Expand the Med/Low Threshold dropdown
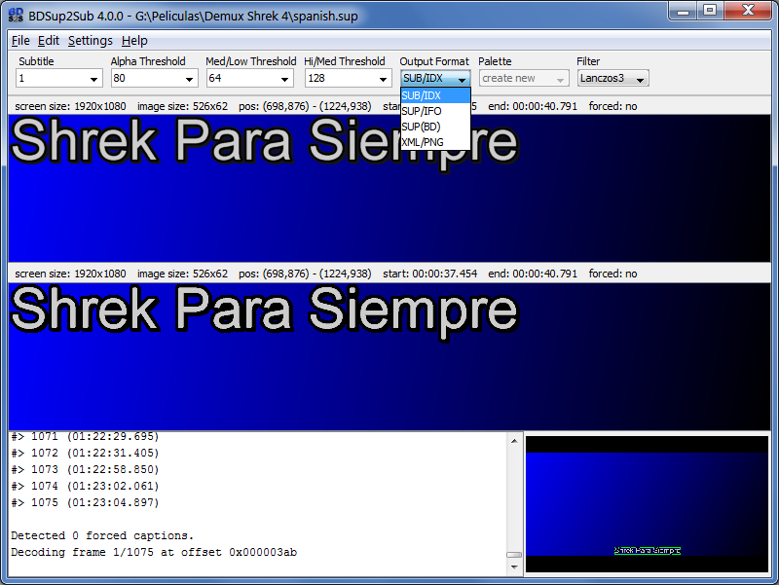The image size is (779, 585). (284, 79)
